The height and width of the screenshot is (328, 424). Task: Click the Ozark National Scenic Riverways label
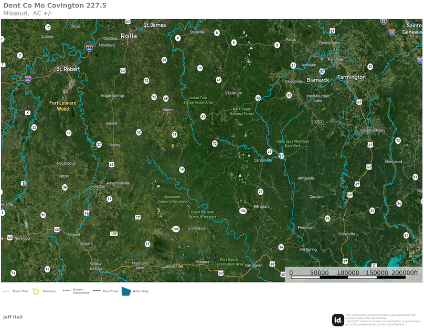202,214
